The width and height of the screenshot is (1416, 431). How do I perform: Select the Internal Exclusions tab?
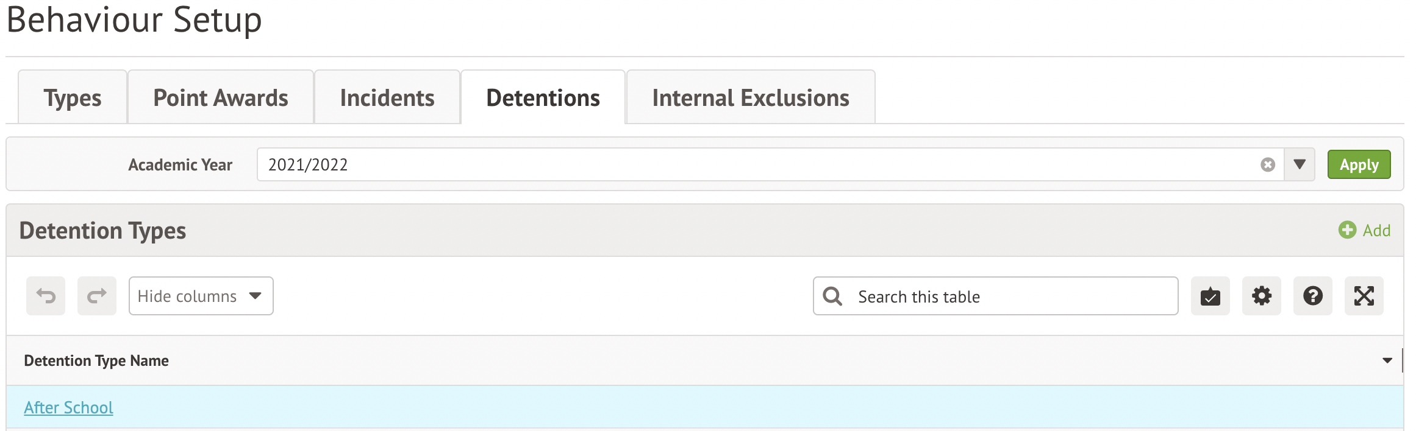tap(751, 98)
